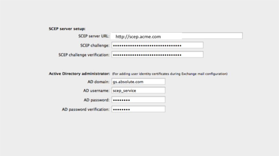Click the 'SCEP challenge:' label

[95, 45]
